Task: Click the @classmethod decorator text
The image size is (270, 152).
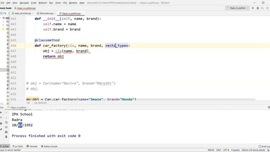Action: click(x=47, y=40)
